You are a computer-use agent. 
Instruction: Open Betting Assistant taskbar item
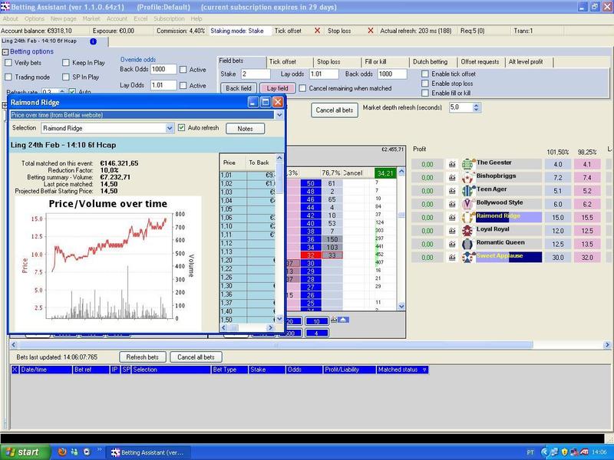click(148, 452)
